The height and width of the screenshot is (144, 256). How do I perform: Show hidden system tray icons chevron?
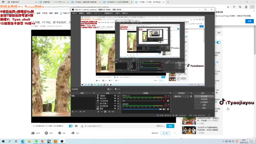coord(223,141)
